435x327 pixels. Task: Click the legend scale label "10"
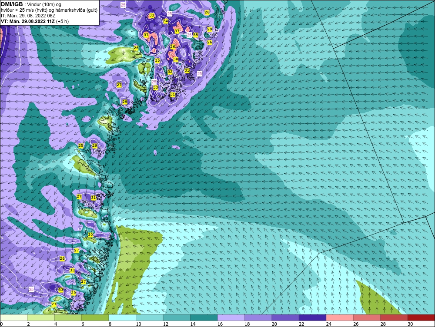point(138,324)
